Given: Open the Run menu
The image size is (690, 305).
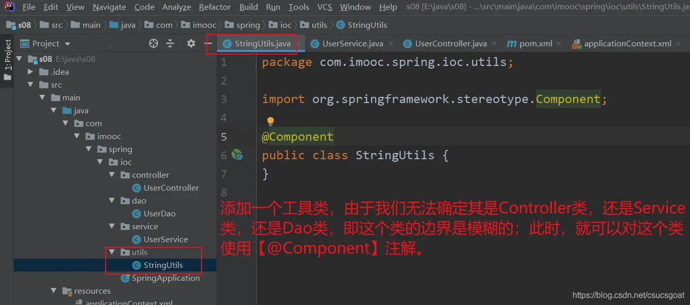Looking at the screenshot, I should point(273,7).
